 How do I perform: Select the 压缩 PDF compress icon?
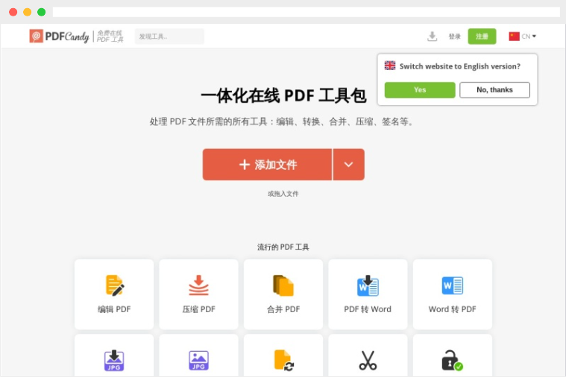click(198, 286)
